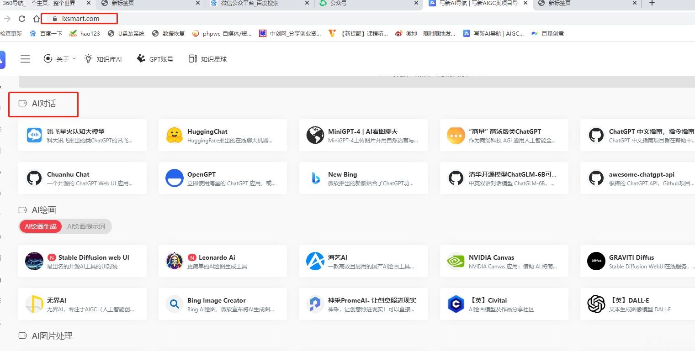Open the Stable Diffusion web UI card
This screenshot has height=351, width=695.
pyautogui.click(x=82, y=261)
